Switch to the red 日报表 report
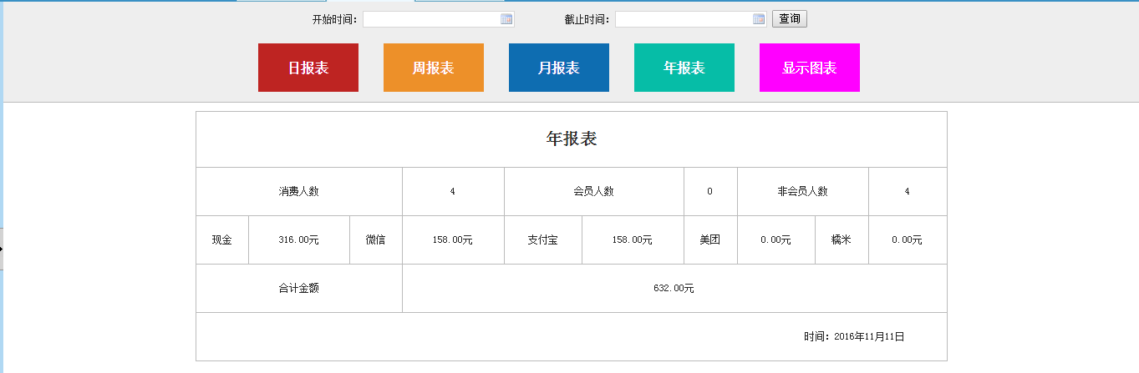1139x373 pixels. coord(308,68)
